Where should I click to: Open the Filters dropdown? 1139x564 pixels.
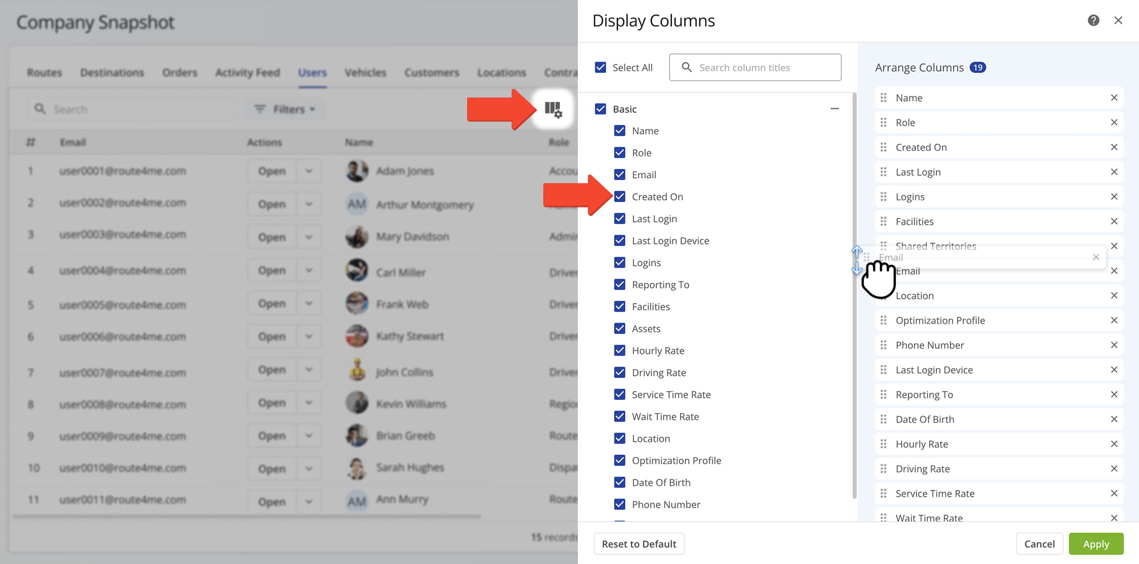tap(285, 109)
